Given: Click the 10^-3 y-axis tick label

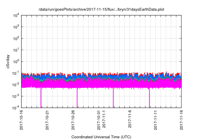Looking at the screenshot, I should click(16, 96).
